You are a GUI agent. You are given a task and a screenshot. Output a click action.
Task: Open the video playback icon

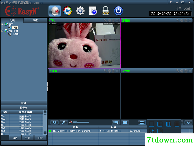68,11
